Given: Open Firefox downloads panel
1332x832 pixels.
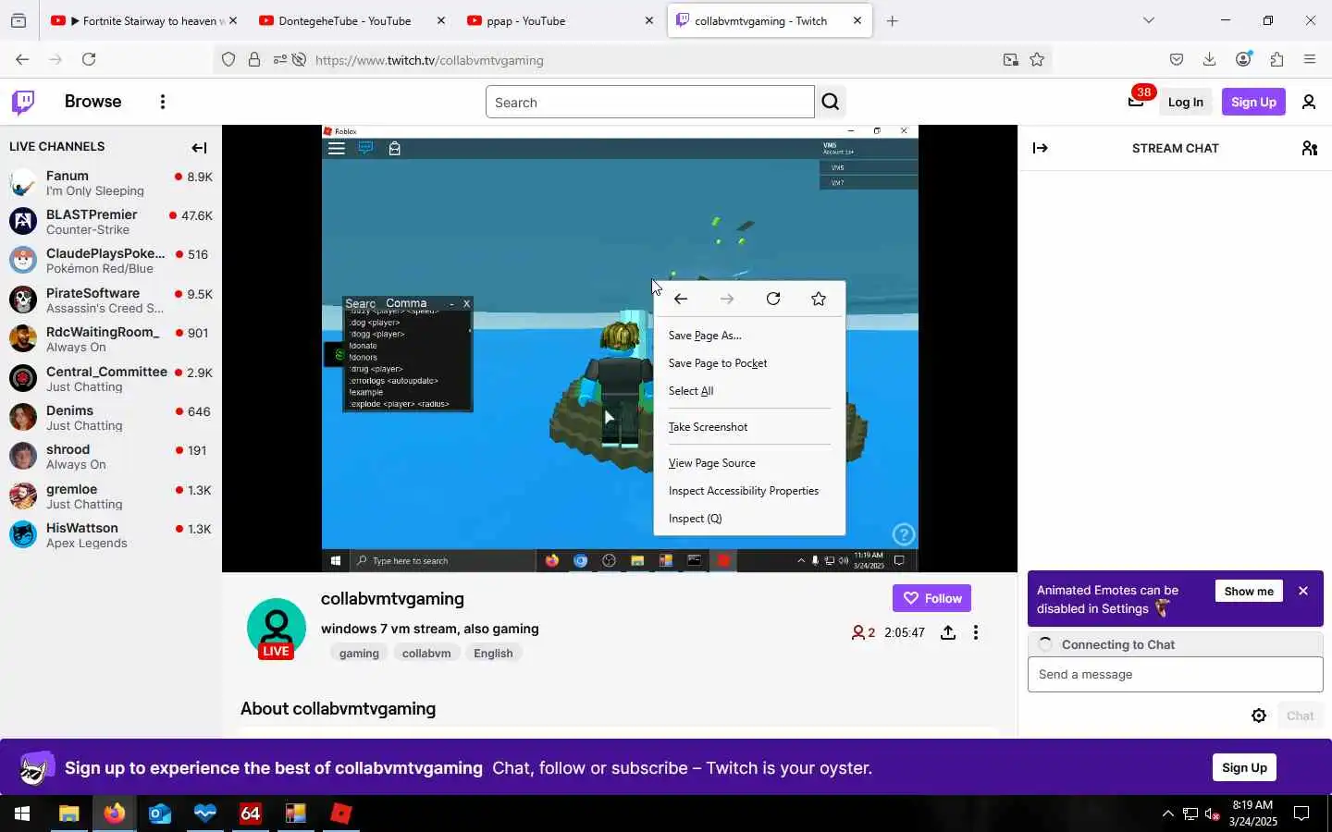Looking at the screenshot, I should click(x=1209, y=59).
